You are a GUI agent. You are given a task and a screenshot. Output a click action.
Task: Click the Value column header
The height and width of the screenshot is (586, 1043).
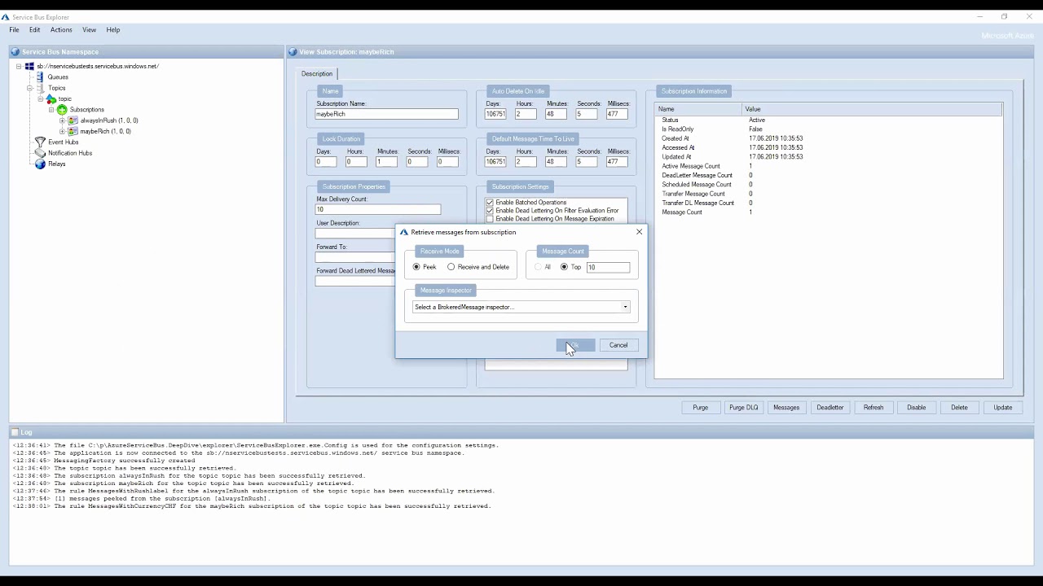click(x=872, y=109)
